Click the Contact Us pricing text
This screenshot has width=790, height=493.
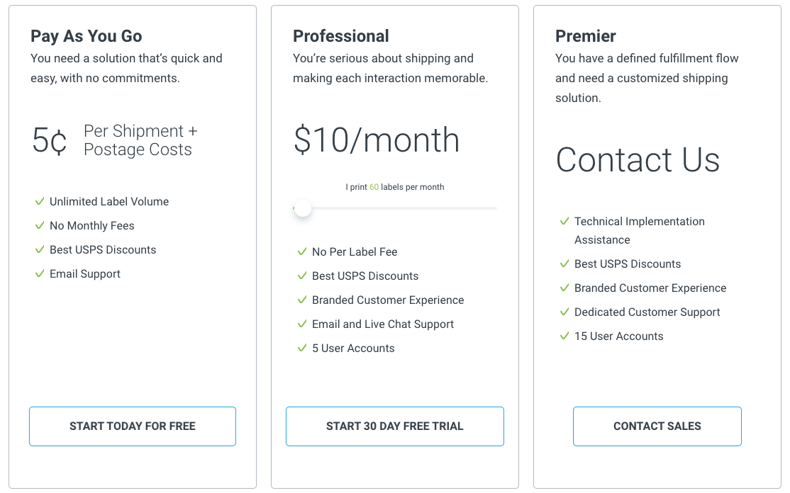click(x=638, y=159)
